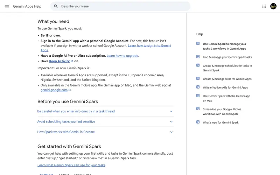Open the Keep Activity link
Image resolution: width=280 pixels, height=175 pixels.
[59, 61]
